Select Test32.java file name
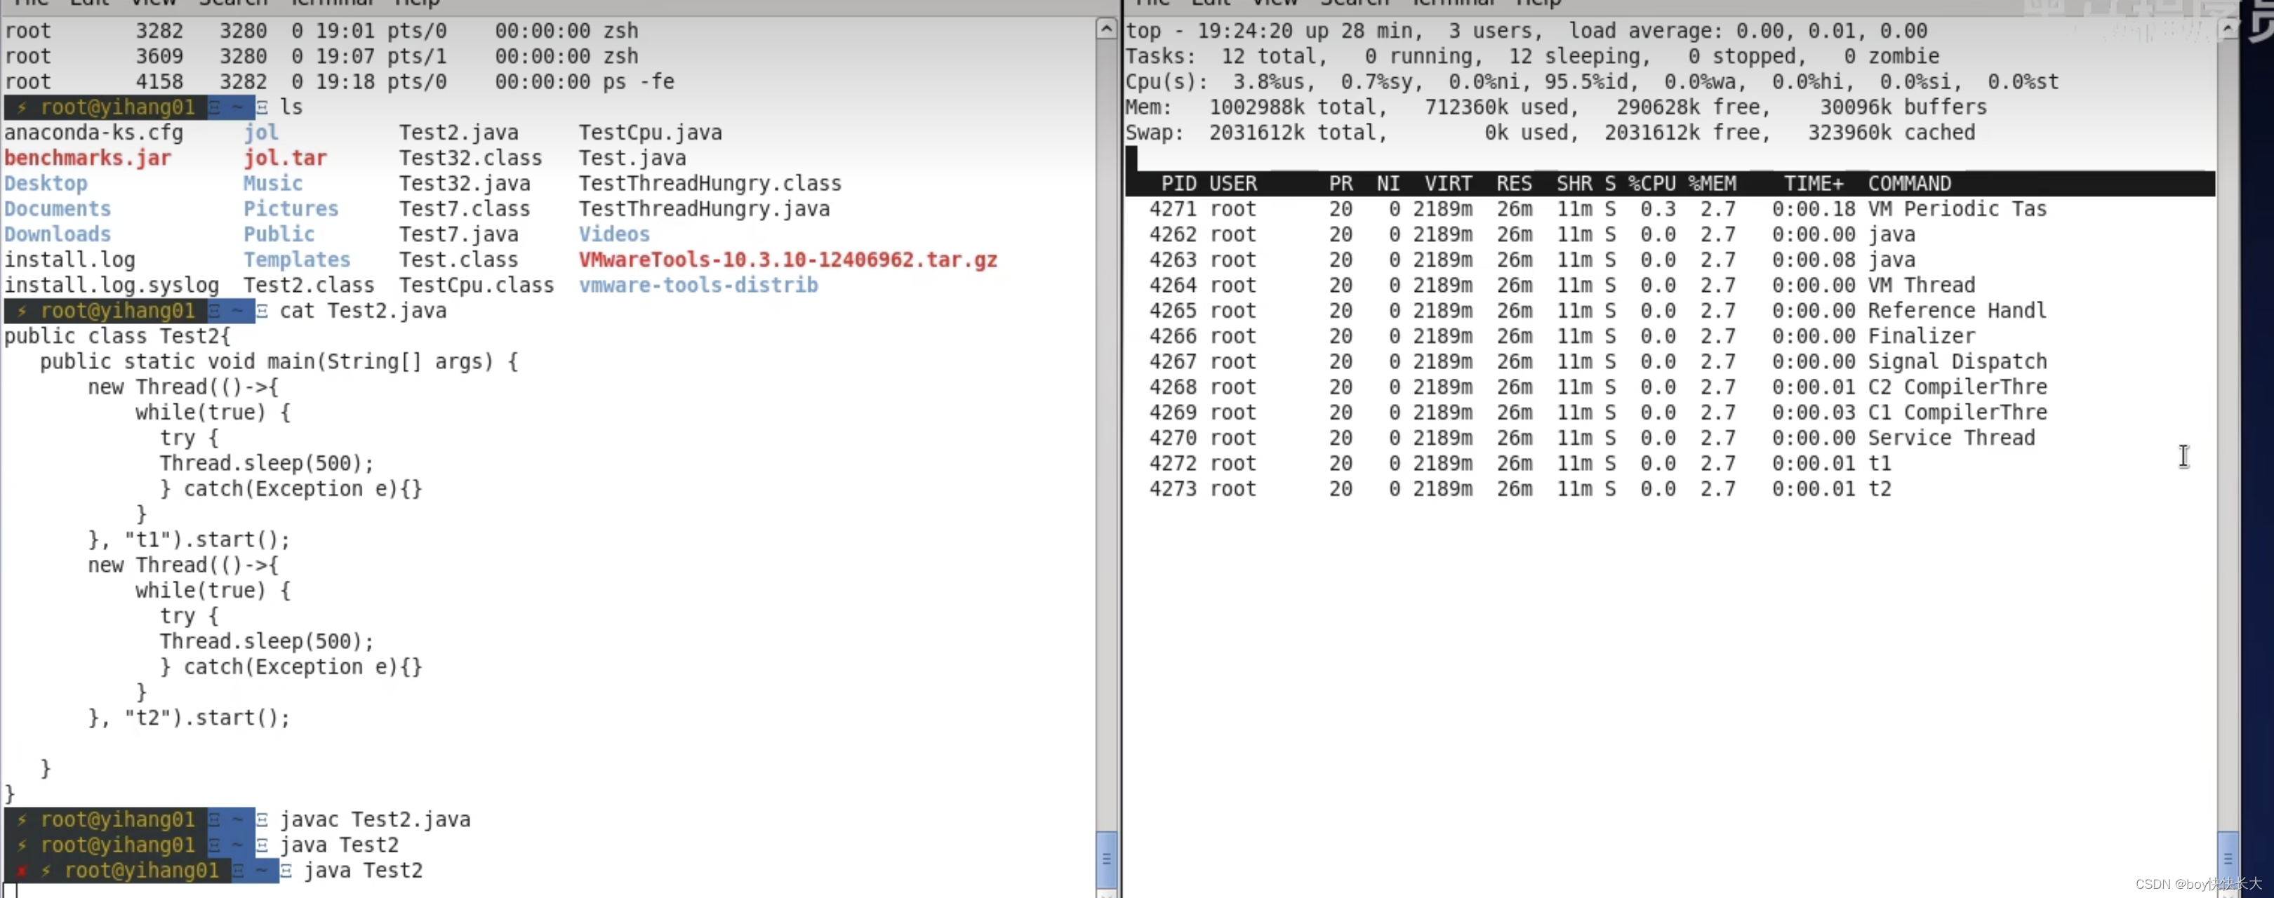The height and width of the screenshot is (898, 2274). coord(465,184)
